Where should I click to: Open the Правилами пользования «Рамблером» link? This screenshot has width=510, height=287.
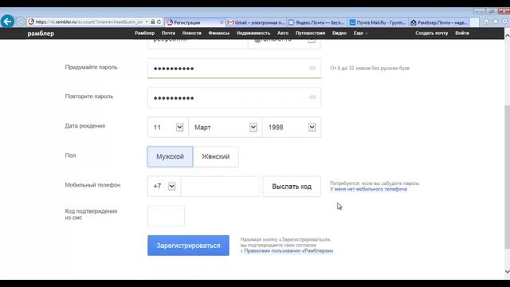[288, 251]
